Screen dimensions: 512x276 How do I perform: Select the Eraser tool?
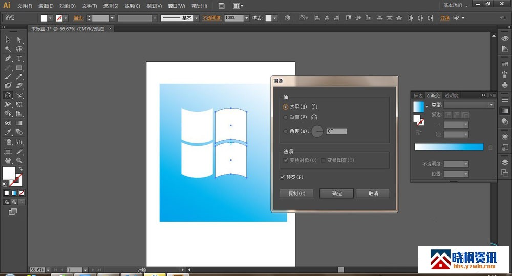tap(19, 86)
